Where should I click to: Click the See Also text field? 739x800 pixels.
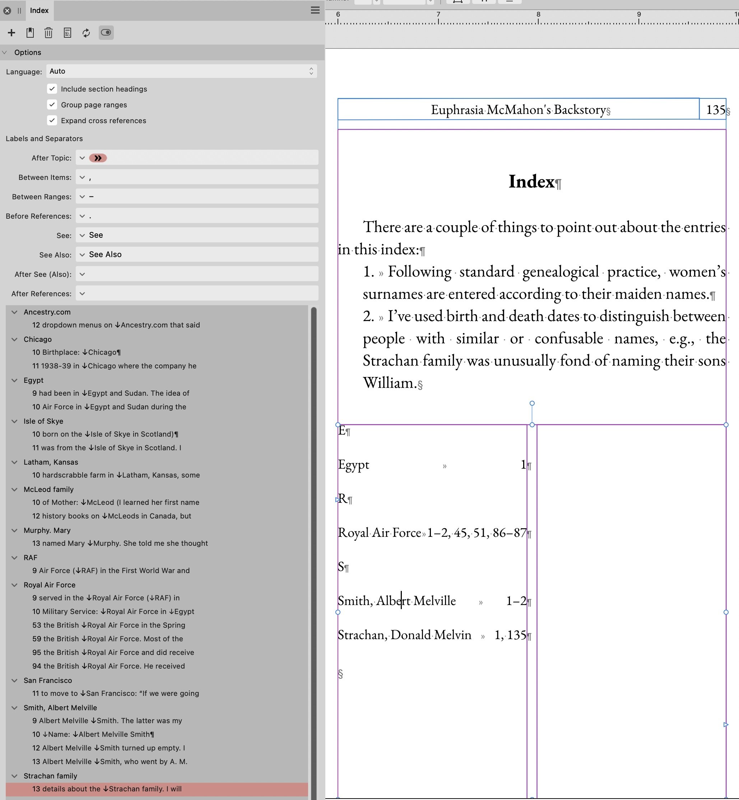[x=197, y=255]
